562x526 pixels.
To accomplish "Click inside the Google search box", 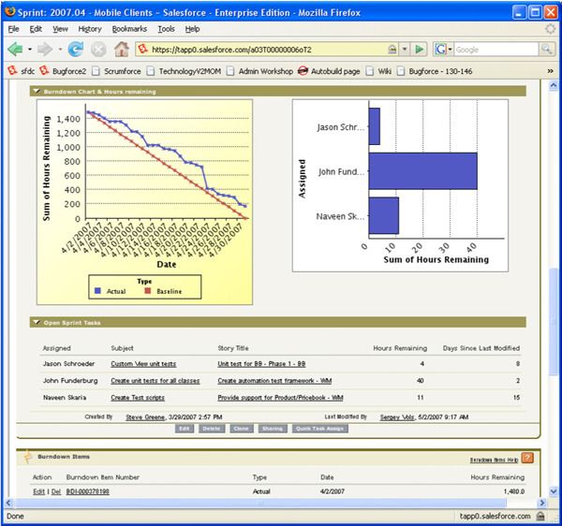I will (496, 50).
